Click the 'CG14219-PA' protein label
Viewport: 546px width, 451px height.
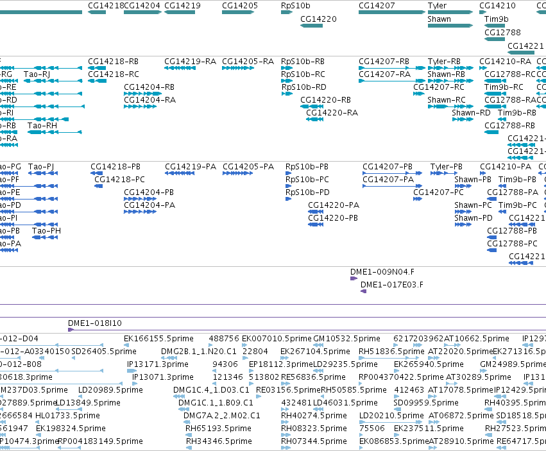(191, 167)
